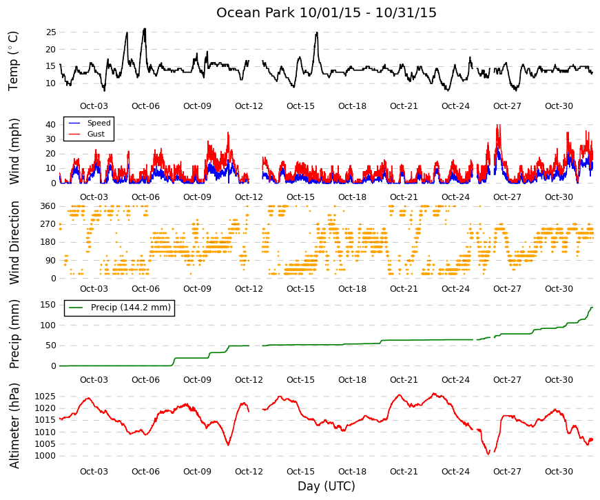The height and width of the screenshot is (500, 600).
Task: Click the Day (UTC) x-axis label
Action: tap(327, 486)
